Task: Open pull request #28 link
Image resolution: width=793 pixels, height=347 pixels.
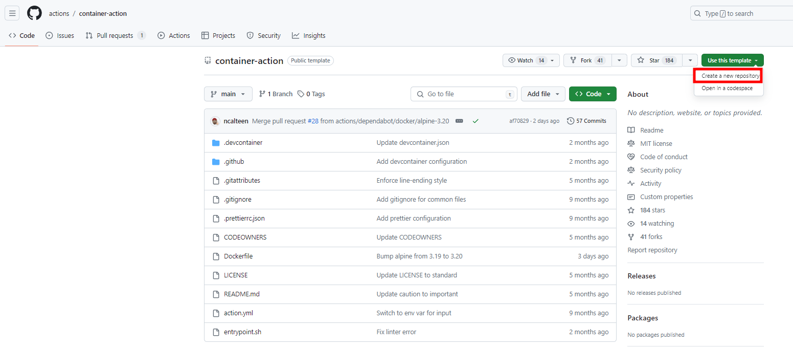Action: 313,121
